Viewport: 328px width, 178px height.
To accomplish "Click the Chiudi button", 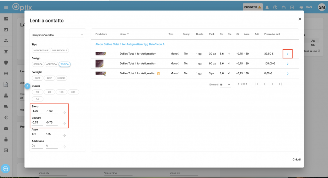I will pyautogui.click(x=296, y=159).
